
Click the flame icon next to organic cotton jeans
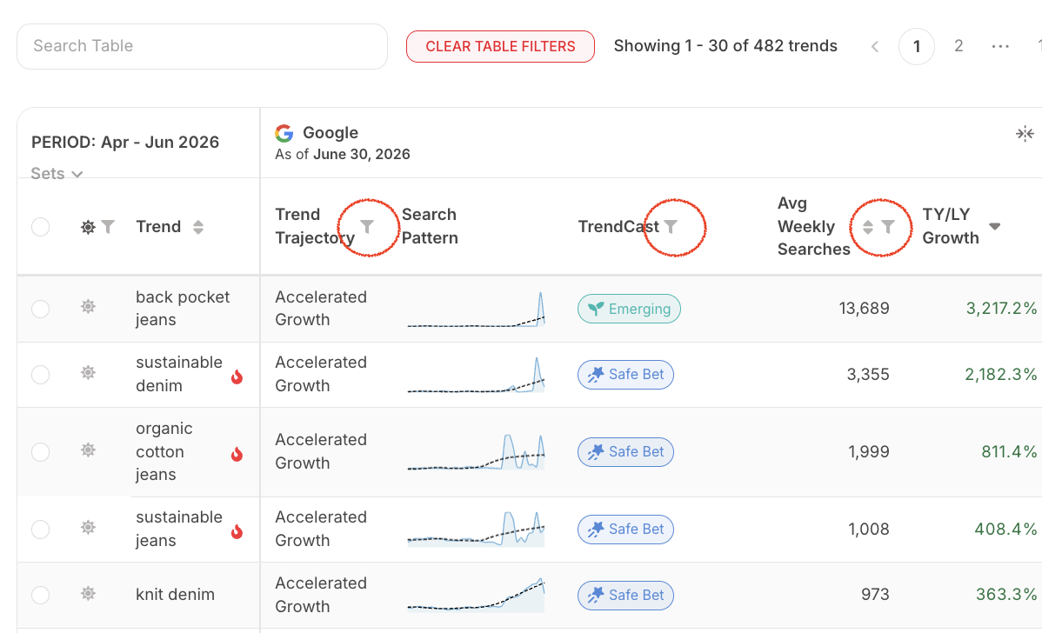237,454
